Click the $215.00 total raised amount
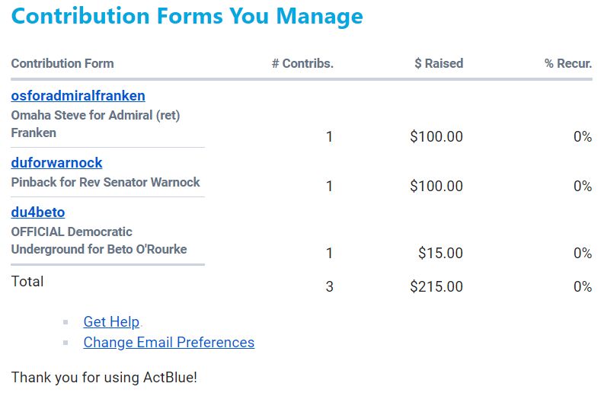The image size is (601, 396). point(436,286)
